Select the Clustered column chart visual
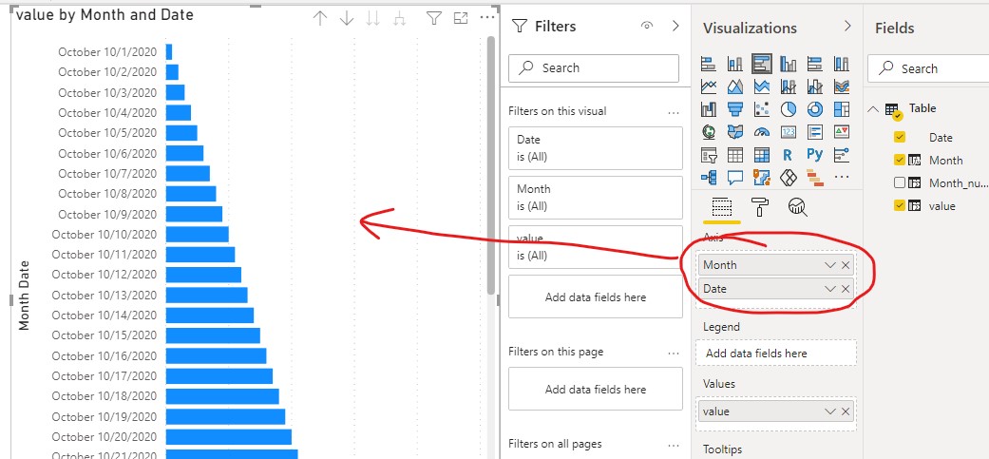Viewport: 989px width, 459px height. pos(789,64)
